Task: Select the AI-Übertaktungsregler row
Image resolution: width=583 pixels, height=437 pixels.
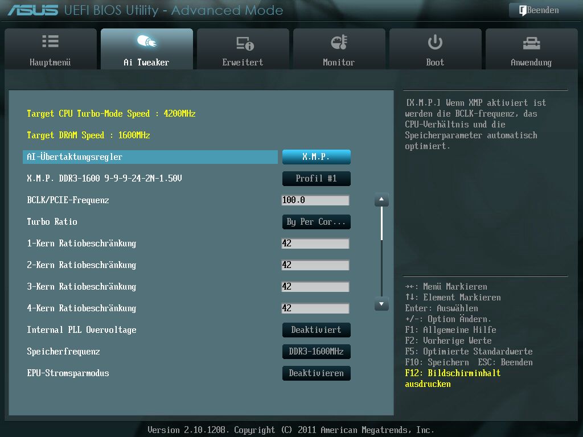Action: pos(150,157)
